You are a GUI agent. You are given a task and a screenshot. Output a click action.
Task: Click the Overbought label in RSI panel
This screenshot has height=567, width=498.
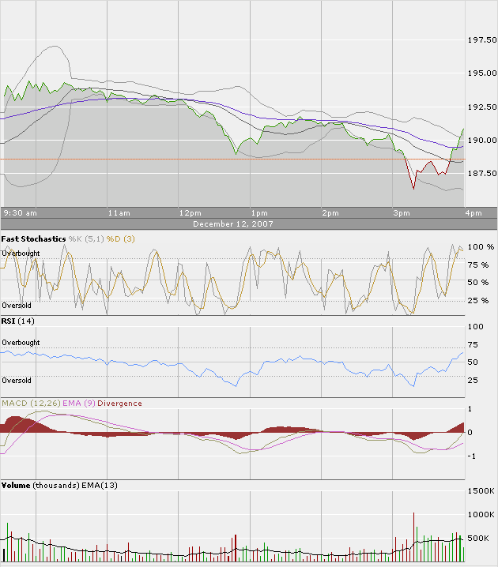point(21,343)
